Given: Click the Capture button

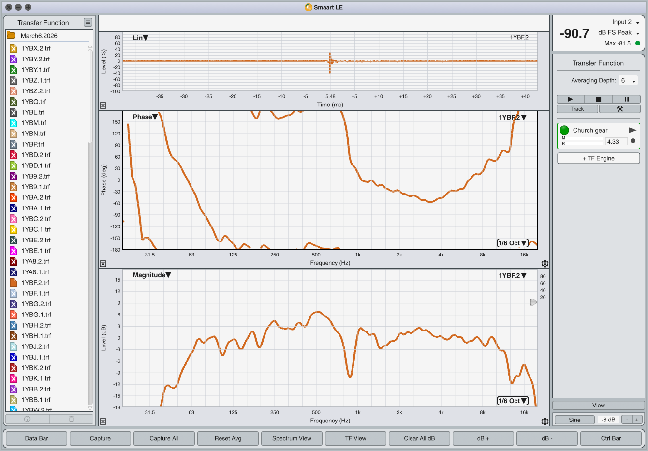Looking at the screenshot, I should pos(100,438).
